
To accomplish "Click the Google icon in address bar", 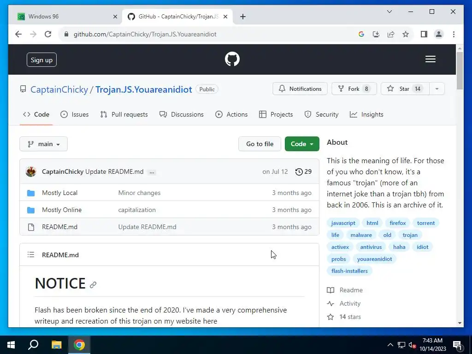I will tap(361, 34).
